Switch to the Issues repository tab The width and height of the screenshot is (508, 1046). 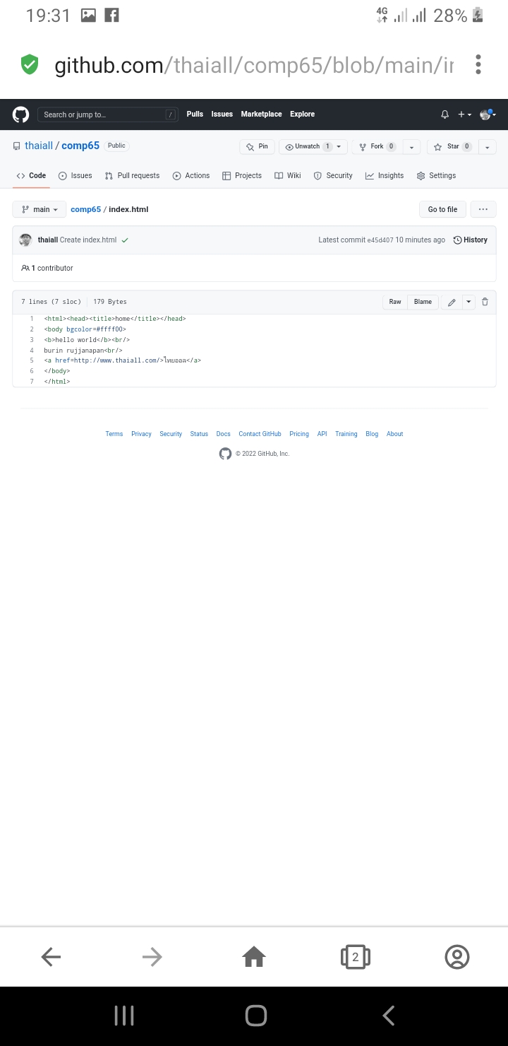tap(75, 175)
